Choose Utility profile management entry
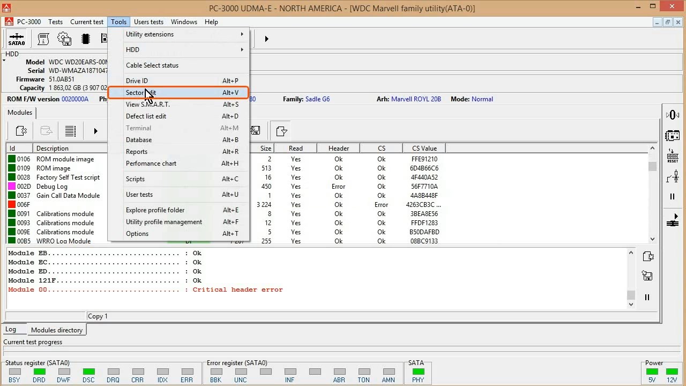This screenshot has height=386, width=686. coord(178,222)
